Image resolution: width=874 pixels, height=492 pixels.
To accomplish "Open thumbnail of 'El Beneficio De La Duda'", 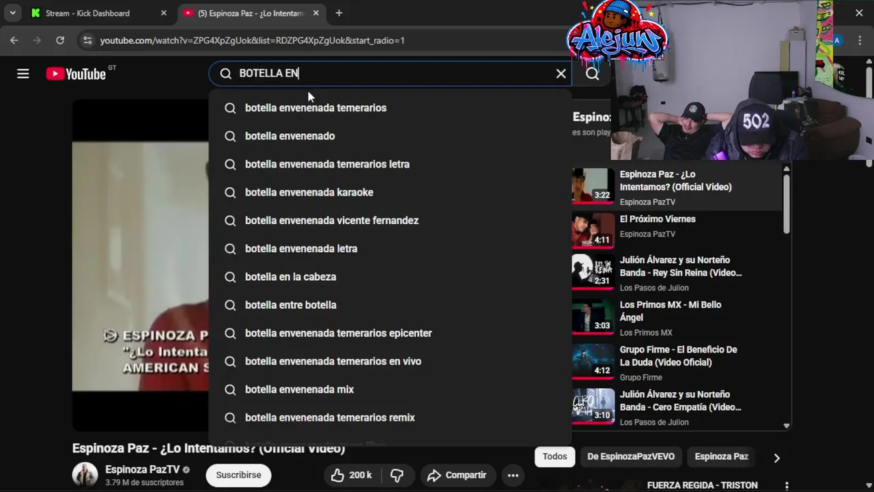I will point(593,361).
